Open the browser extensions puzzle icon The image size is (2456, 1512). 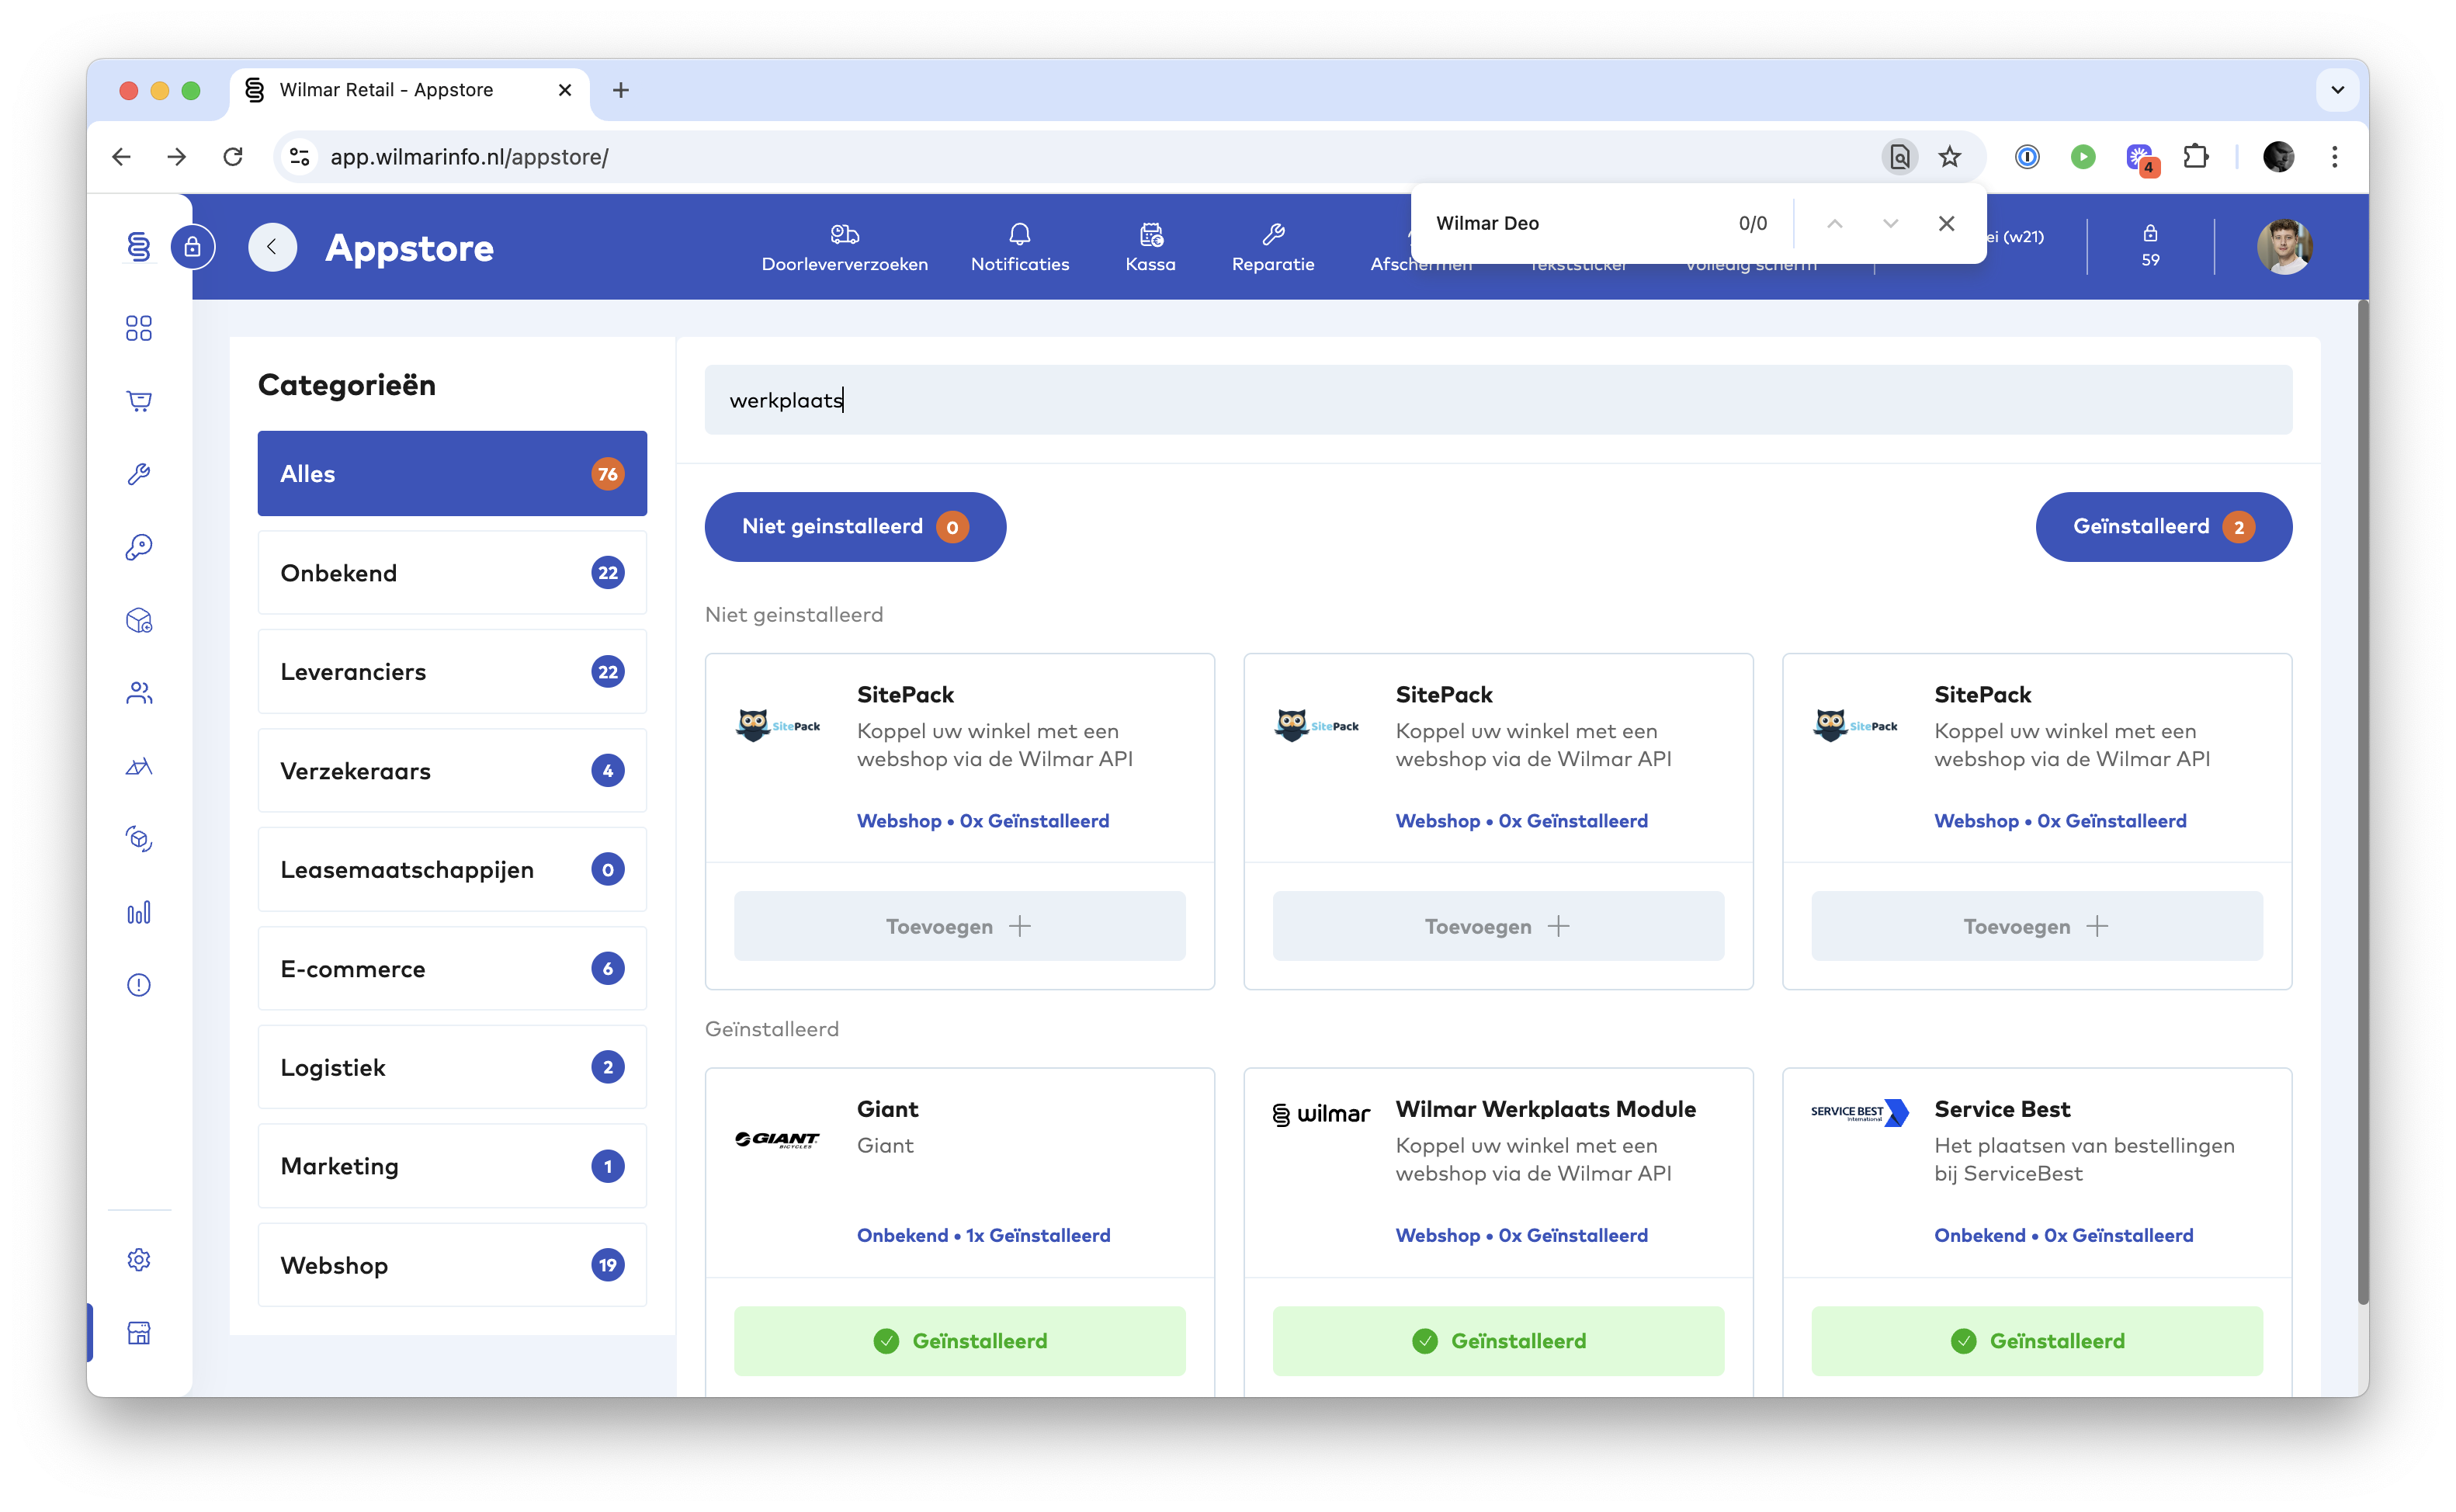click(x=2195, y=157)
